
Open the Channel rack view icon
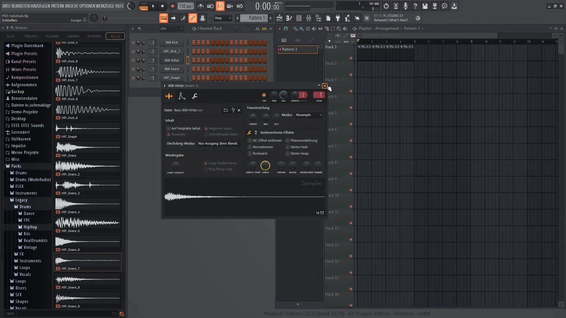coord(299,18)
